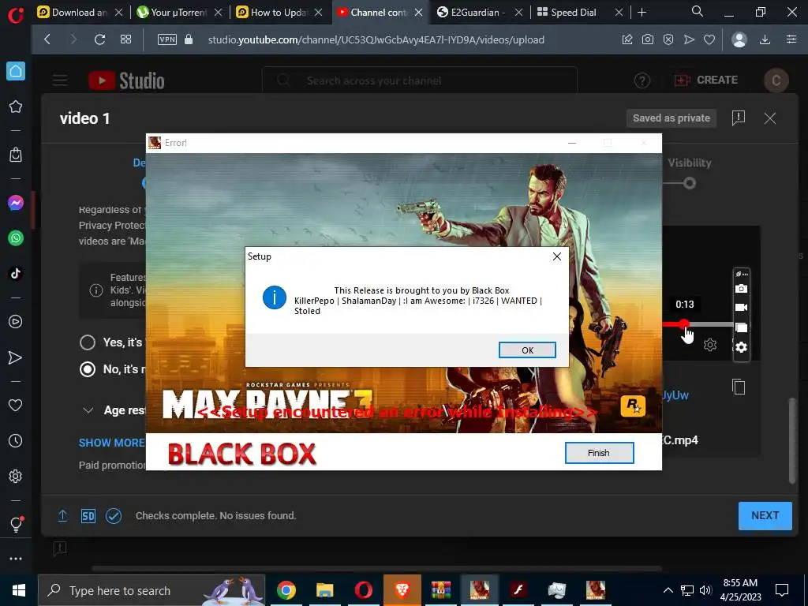Open the heart icon in Opera sidebar

coord(16,406)
